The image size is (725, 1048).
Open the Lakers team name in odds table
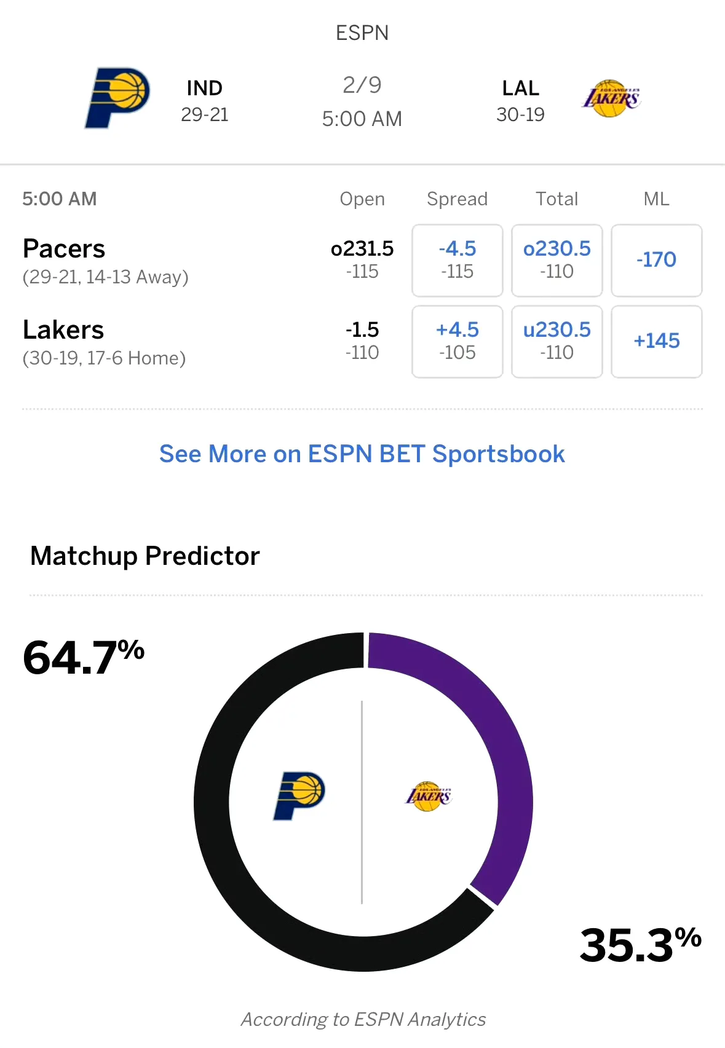[63, 330]
